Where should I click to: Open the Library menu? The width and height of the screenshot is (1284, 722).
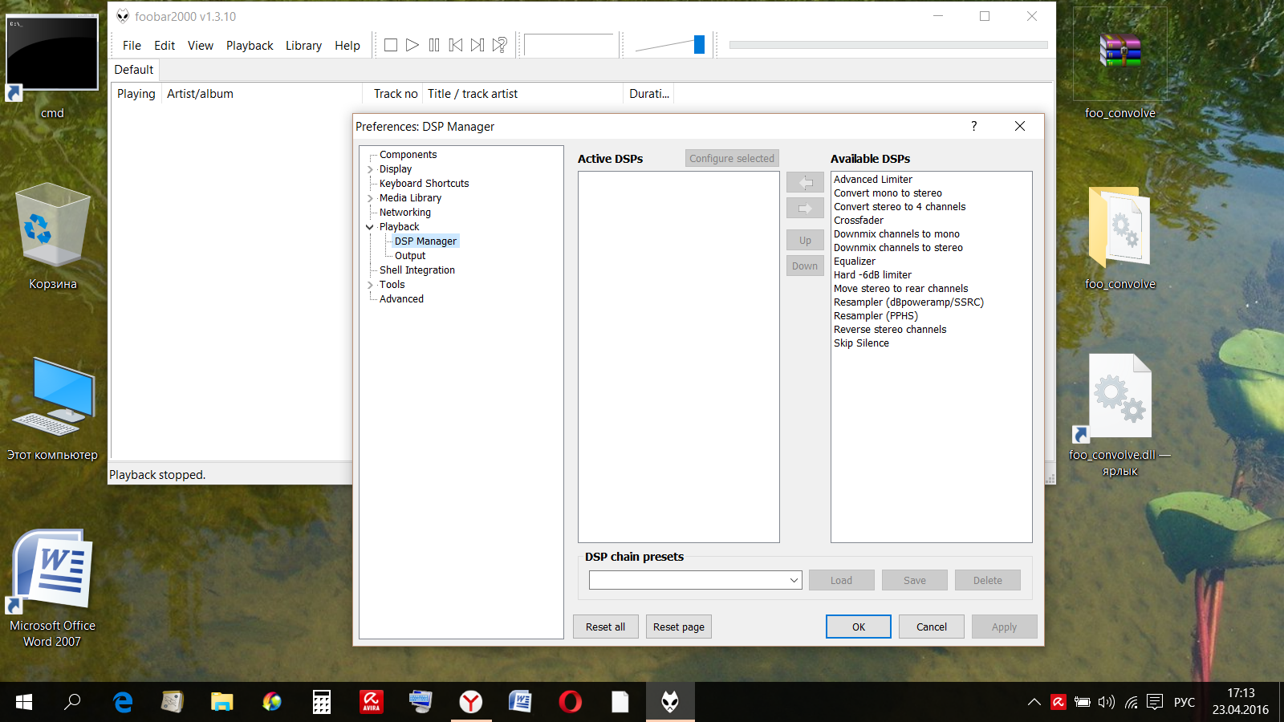tap(303, 46)
